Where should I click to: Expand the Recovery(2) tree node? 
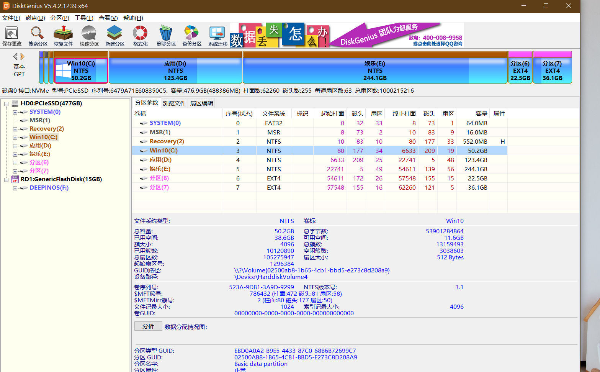(15, 129)
